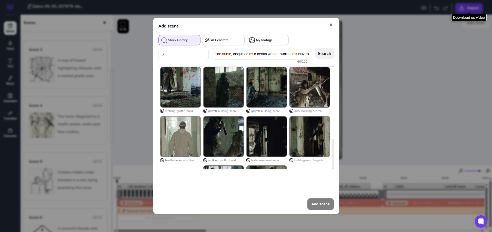Click the cloud save icon in header
Viewport: 492px width, 232px height.
(424, 8)
